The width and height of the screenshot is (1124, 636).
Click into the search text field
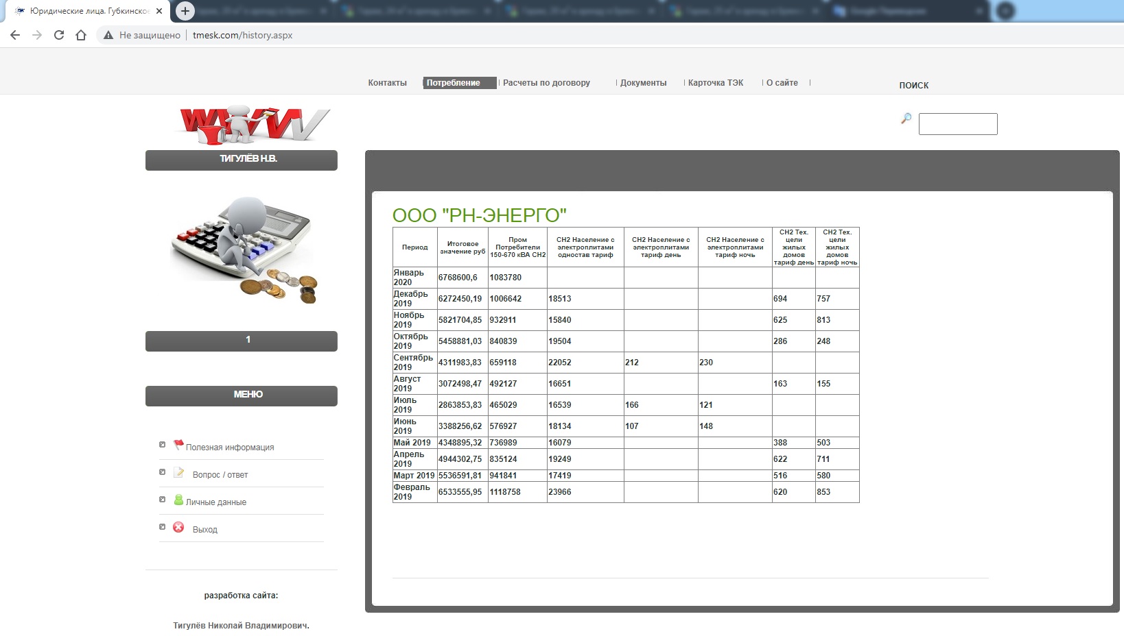tap(957, 124)
